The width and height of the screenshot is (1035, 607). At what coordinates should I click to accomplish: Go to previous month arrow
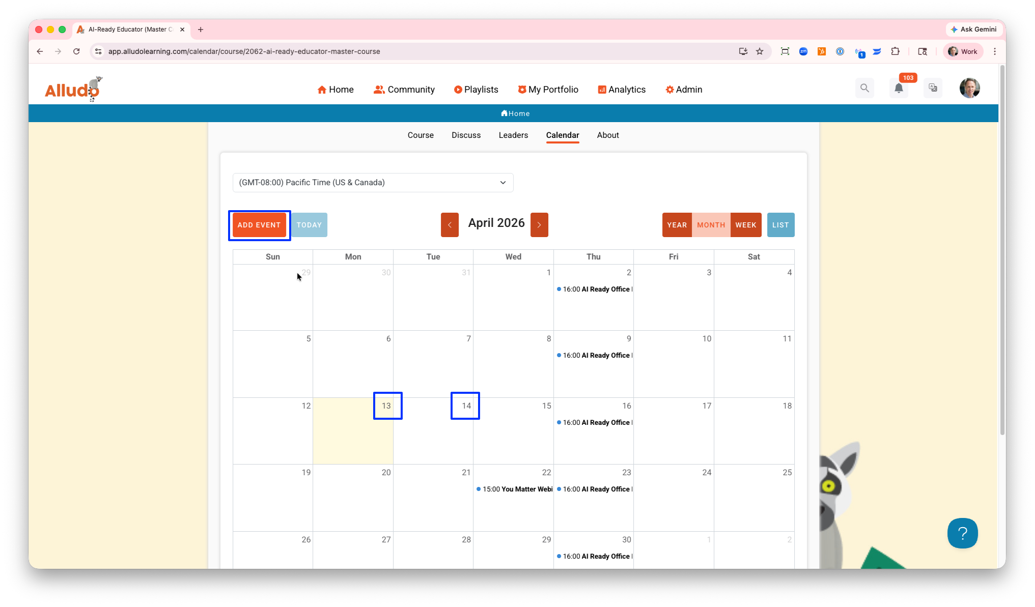450,225
